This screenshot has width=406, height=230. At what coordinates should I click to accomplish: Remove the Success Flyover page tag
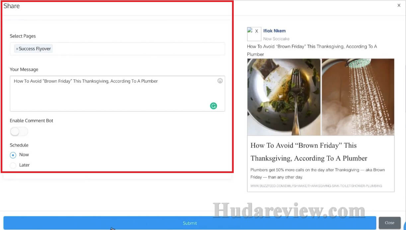17,49
